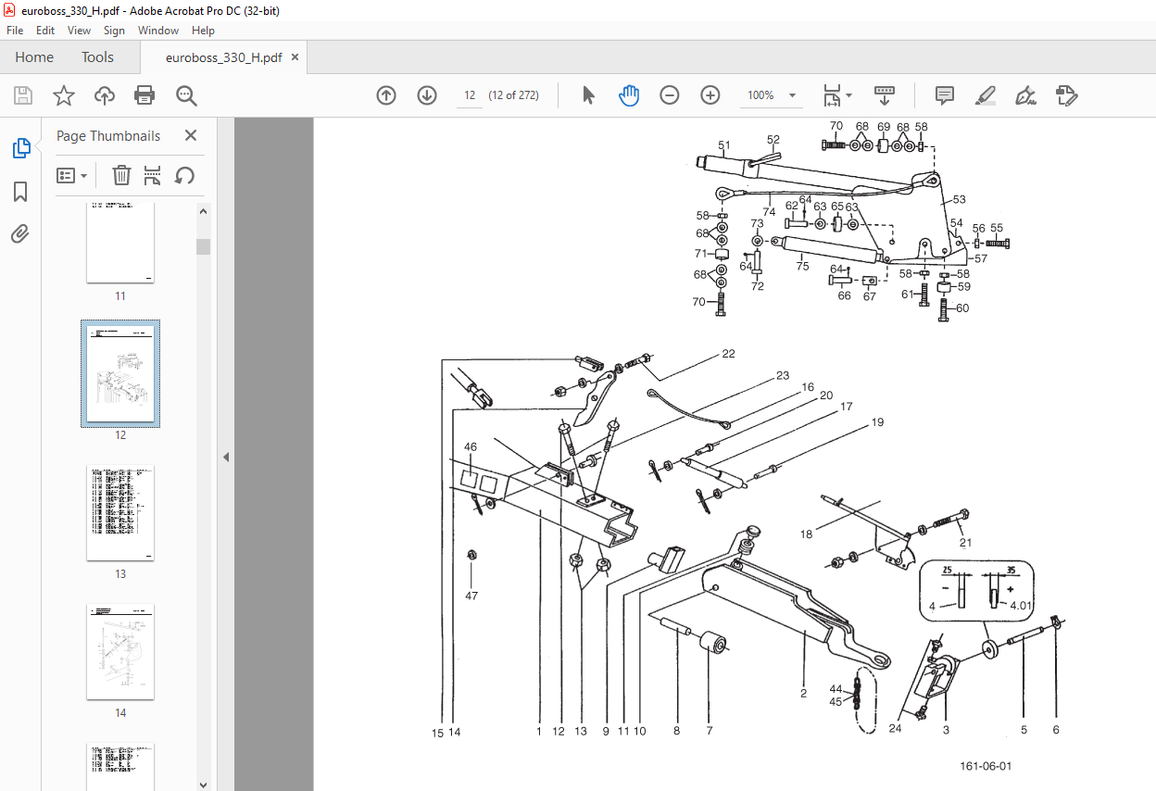Select page 11 thumbnail

[120, 244]
